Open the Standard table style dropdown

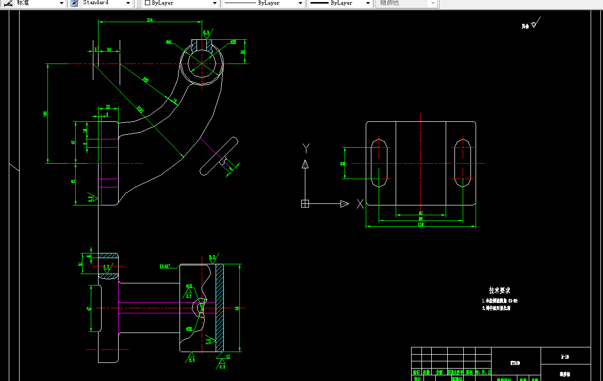[x=128, y=3]
